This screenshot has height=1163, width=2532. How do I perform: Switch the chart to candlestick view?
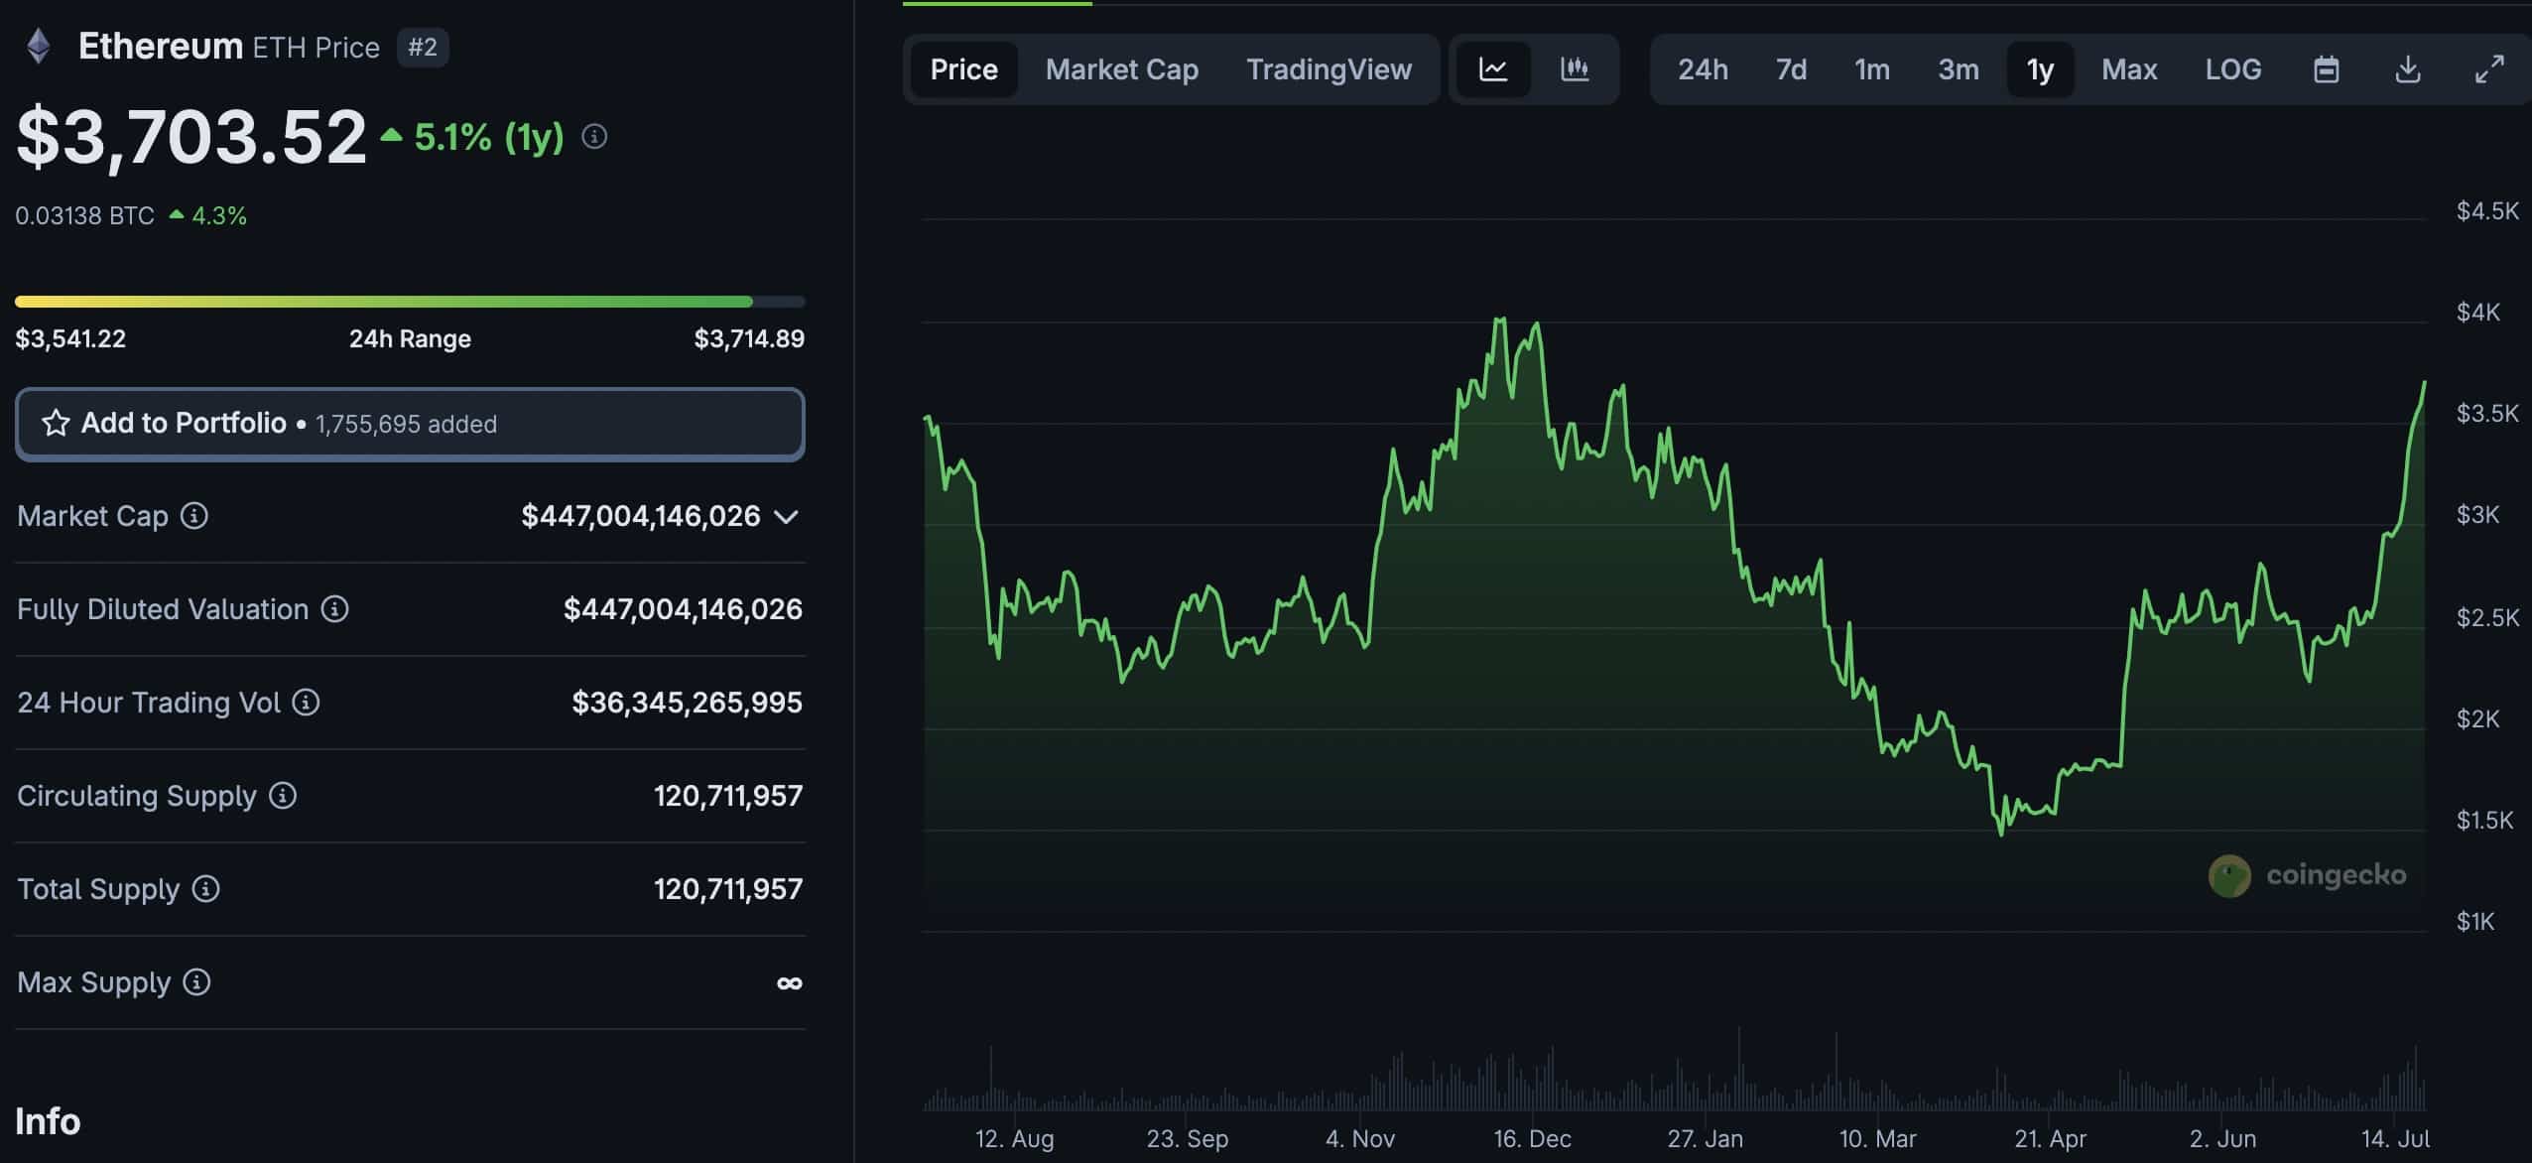pyautogui.click(x=1575, y=69)
